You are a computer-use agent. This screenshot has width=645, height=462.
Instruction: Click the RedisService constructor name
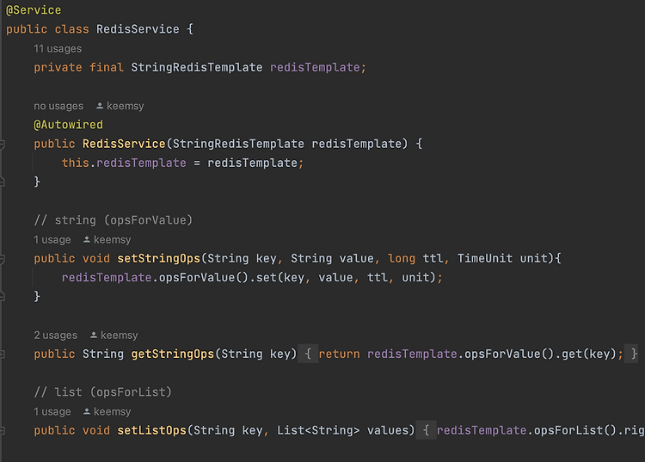point(124,144)
